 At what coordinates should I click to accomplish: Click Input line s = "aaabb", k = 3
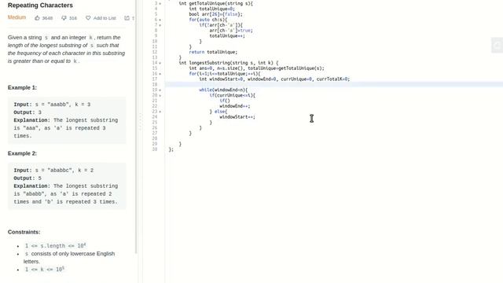pos(52,105)
